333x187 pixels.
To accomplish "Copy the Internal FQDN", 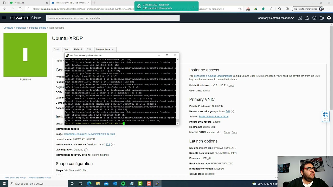I will 234,132.
